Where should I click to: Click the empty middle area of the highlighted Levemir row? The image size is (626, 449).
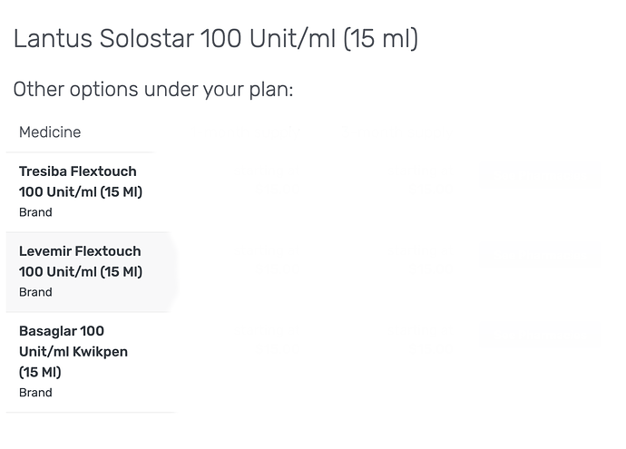point(327,272)
